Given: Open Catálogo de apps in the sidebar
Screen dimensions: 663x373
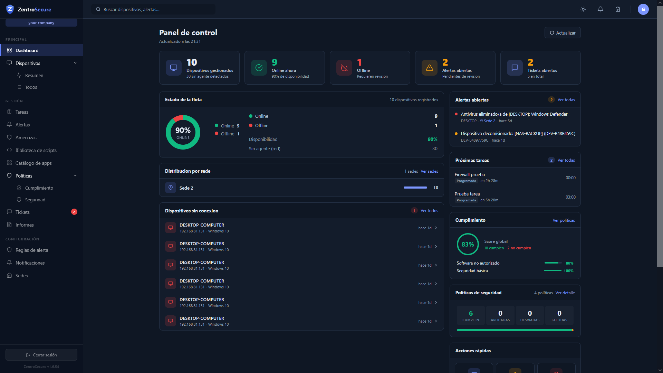Looking at the screenshot, I should coord(33,163).
